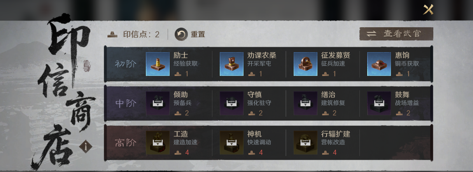Select the 中阶 tier label
Viewport: 473px width, 172px height.
click(126, 104)
